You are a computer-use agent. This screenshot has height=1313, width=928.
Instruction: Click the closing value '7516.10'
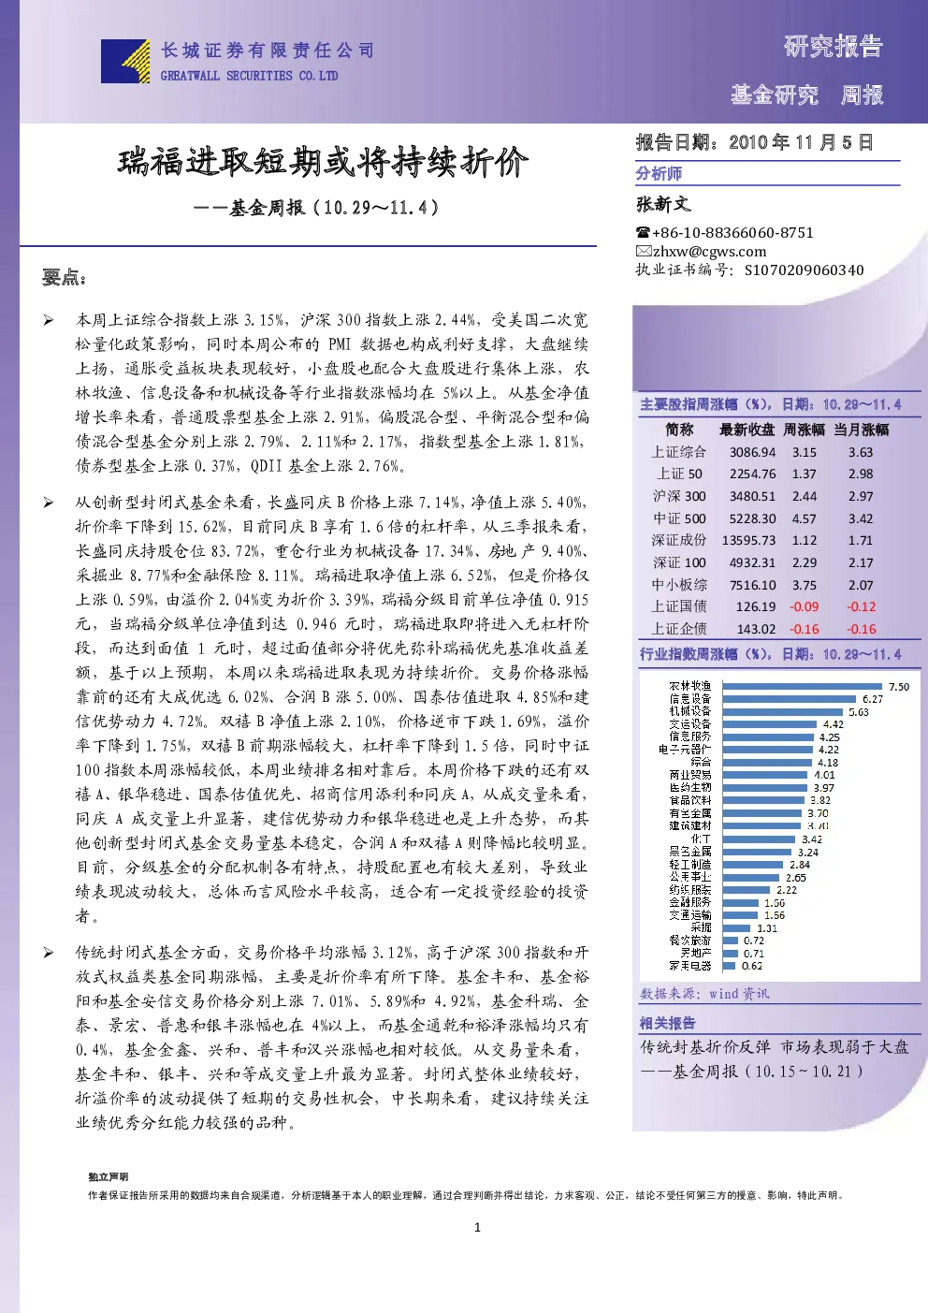pyautogui.click(x=753, y=585)
